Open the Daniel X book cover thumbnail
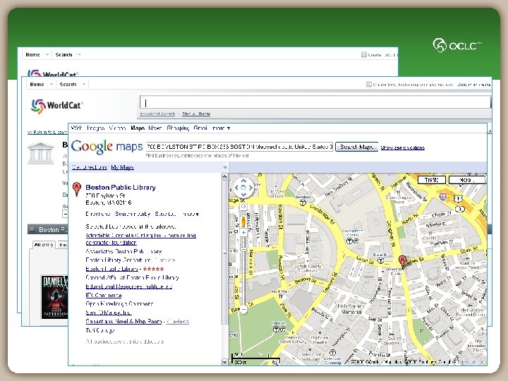 (x=54, y=297)
